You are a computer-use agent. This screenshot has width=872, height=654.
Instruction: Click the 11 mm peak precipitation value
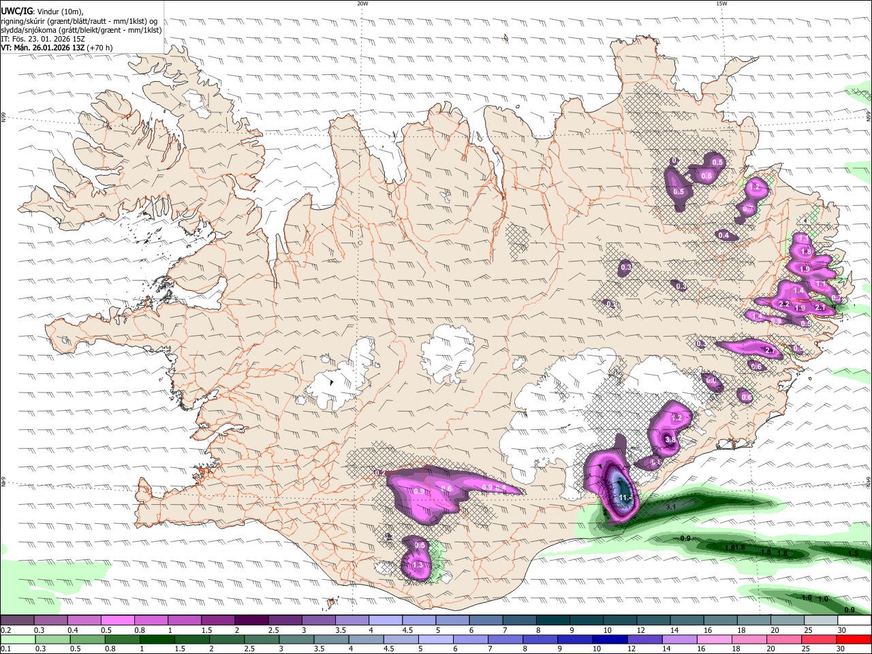point(626,498)
